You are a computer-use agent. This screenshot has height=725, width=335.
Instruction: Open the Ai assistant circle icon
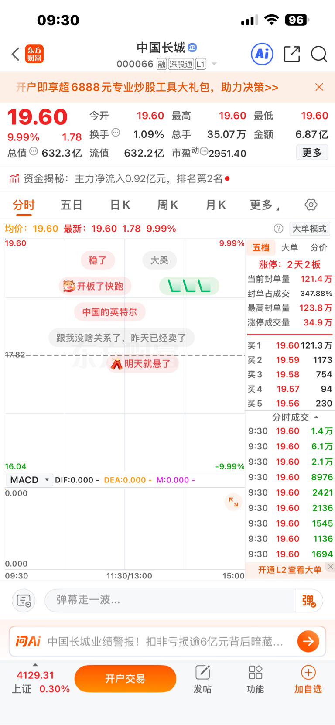coord(262,54)
